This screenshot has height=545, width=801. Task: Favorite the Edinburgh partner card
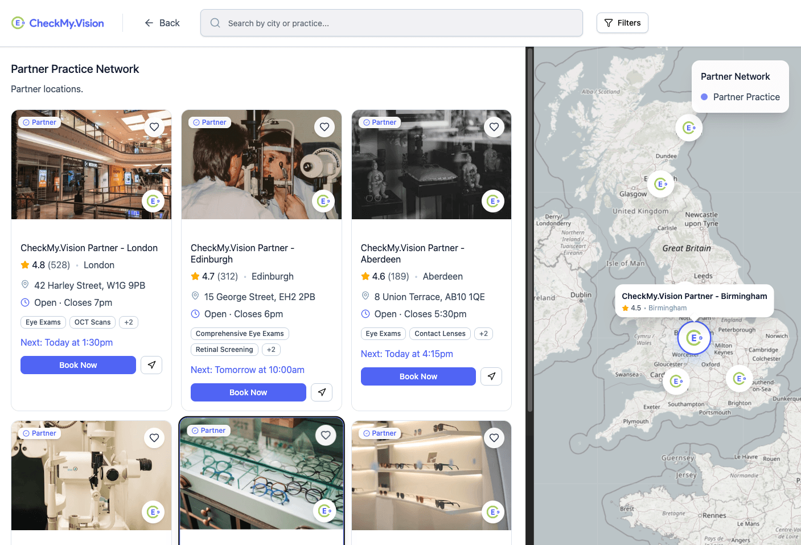click(324, 127)
